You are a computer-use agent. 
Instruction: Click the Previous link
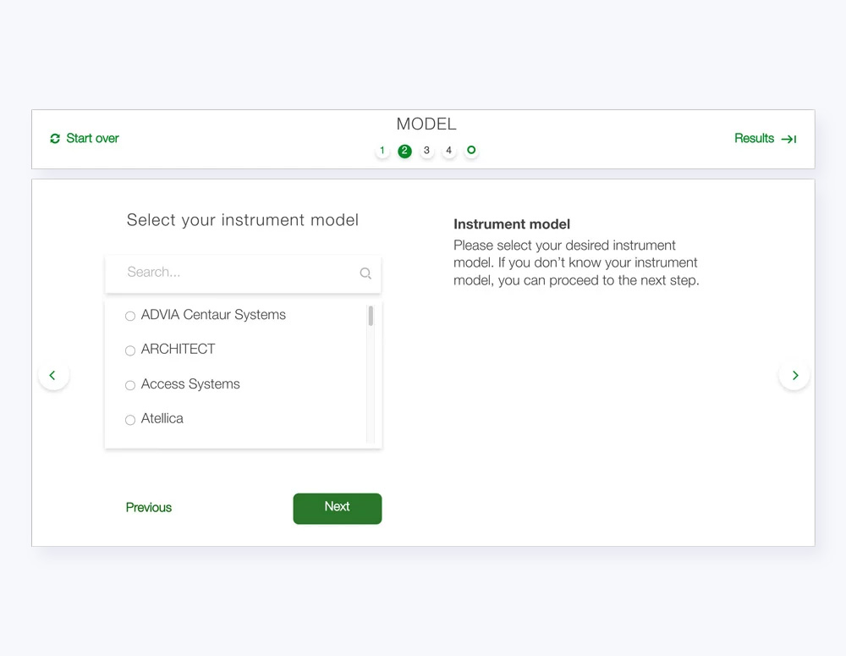point(148,508)
